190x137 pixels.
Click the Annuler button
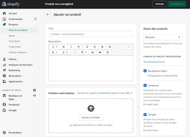pyautogui.click(x=160, y=4)
